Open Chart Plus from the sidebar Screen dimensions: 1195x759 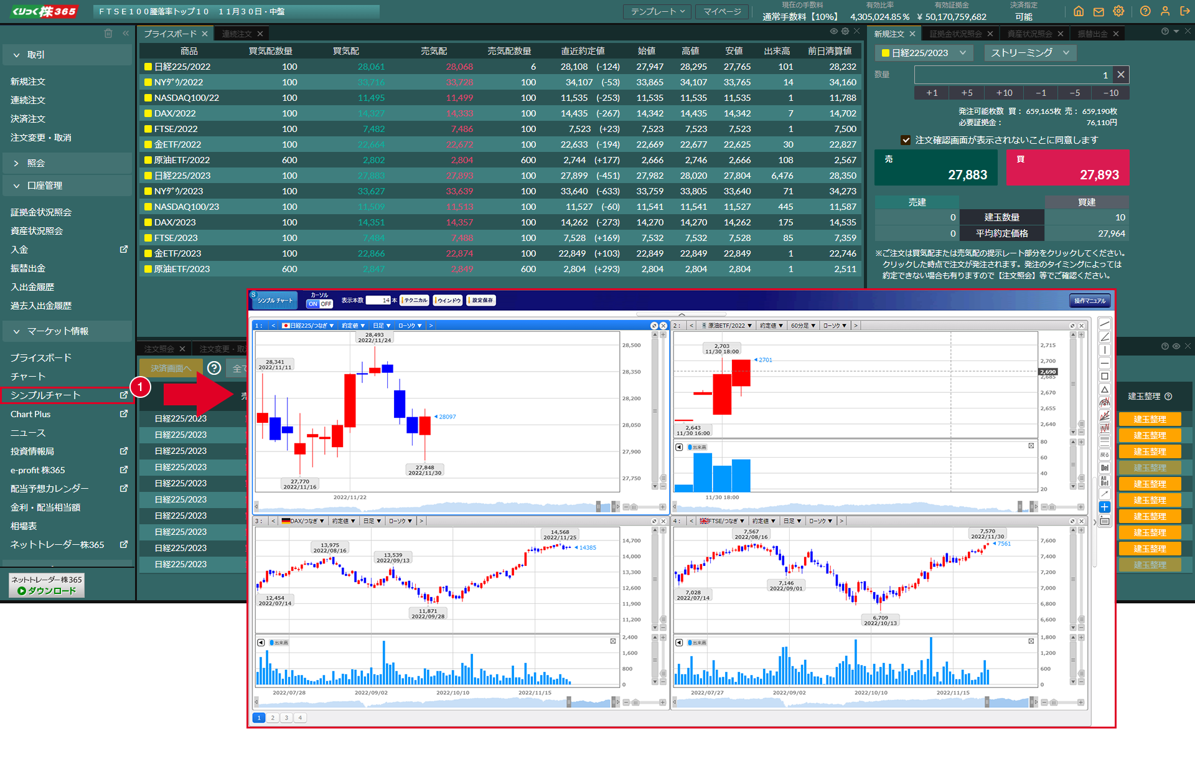click(x=30, y=414)
